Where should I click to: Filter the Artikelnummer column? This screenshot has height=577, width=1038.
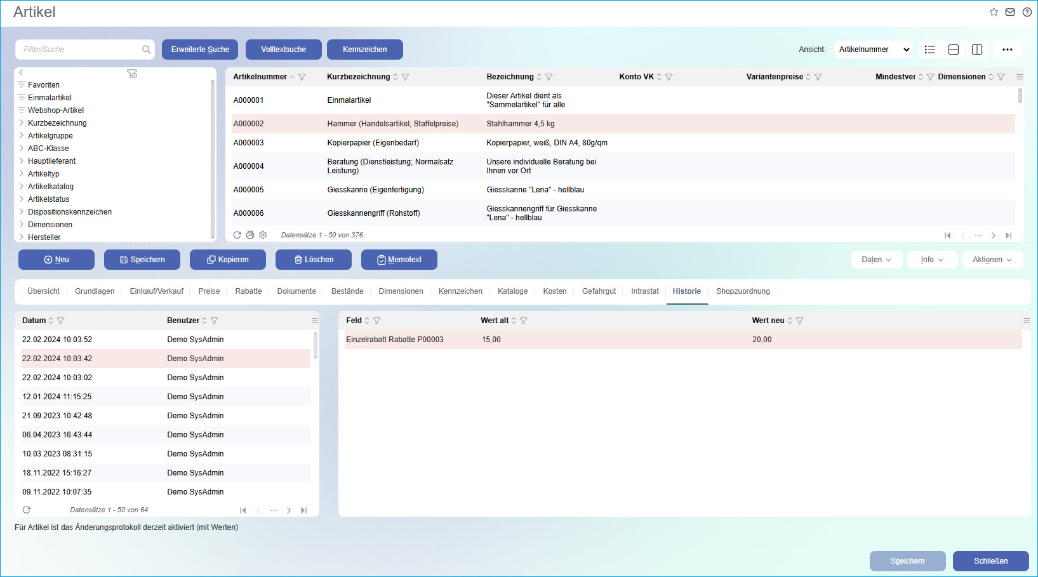coord(302,77)
